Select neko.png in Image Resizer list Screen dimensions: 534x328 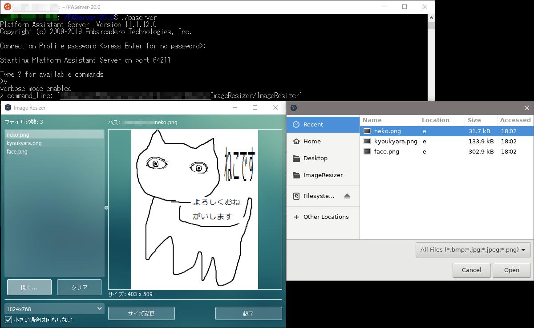point(54,134)
